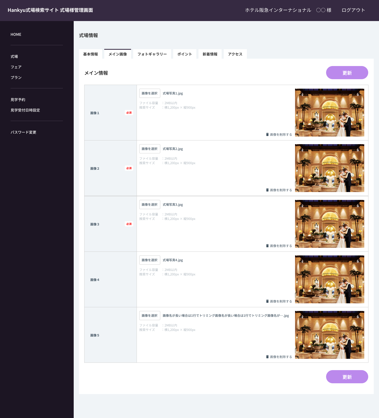
Task: Open 見学受付日時設定 from the sidebar
Action: (25, 110)
